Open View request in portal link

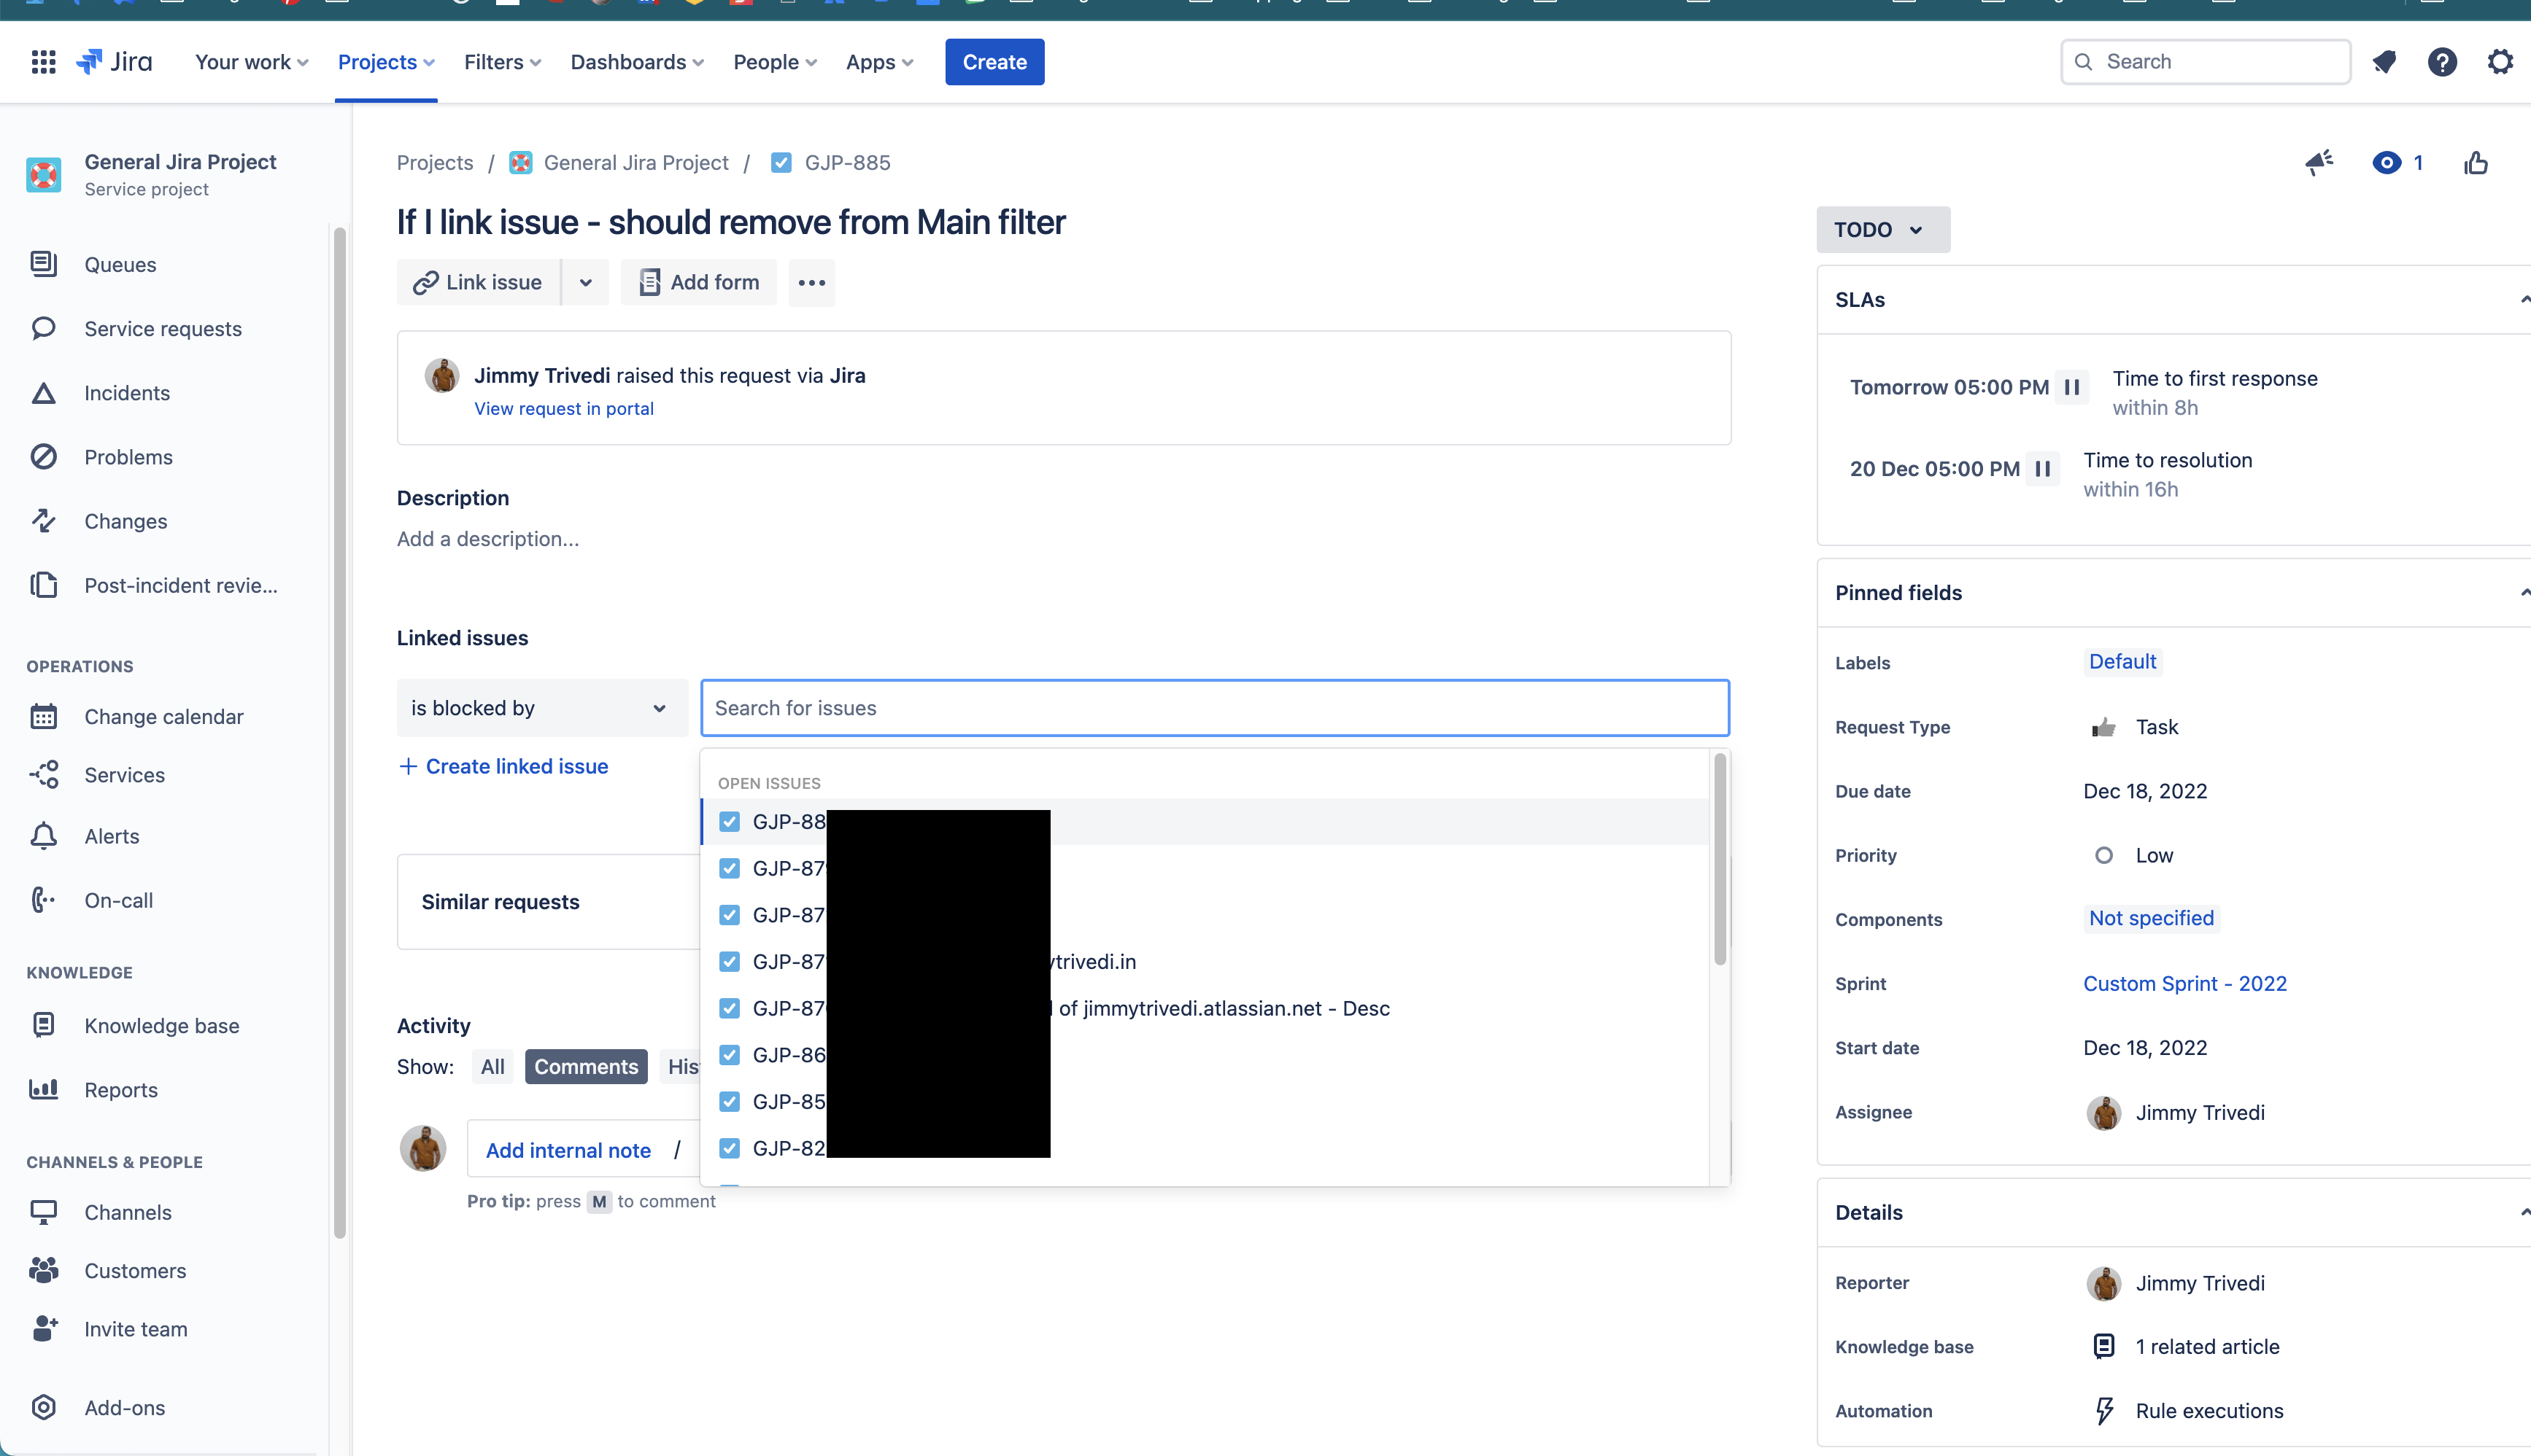563,409
